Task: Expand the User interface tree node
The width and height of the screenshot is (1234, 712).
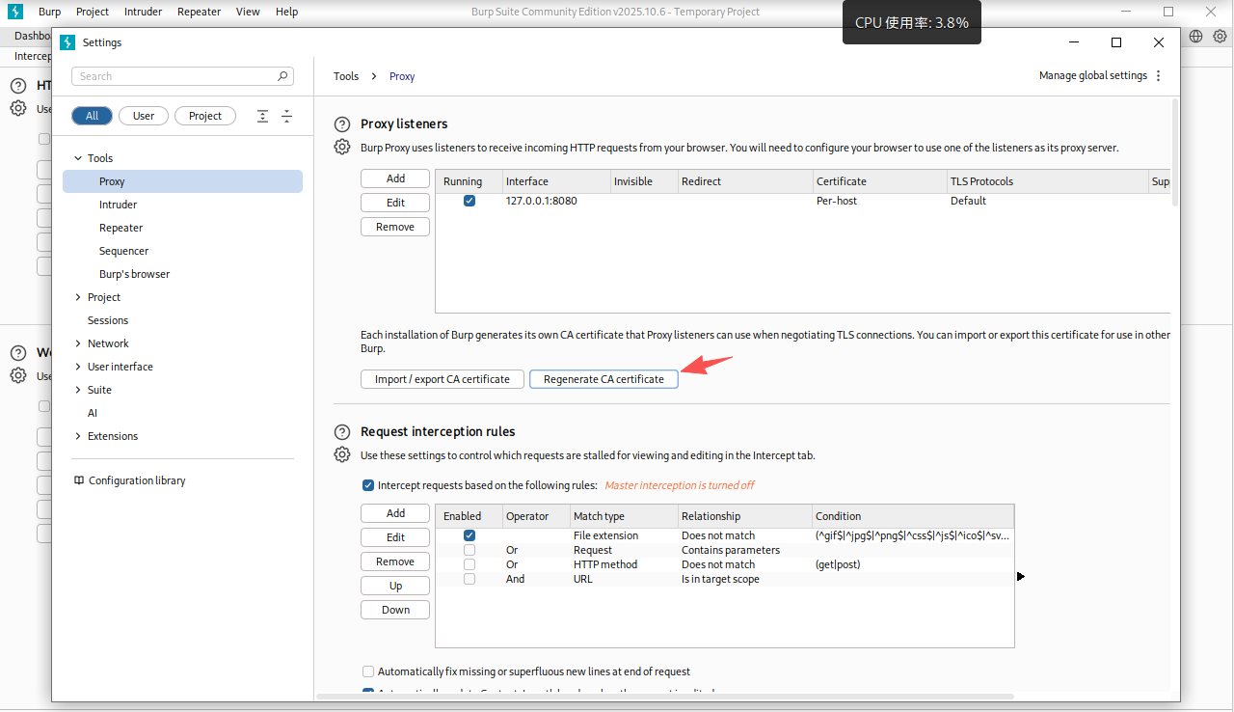Action: point(78,367)
